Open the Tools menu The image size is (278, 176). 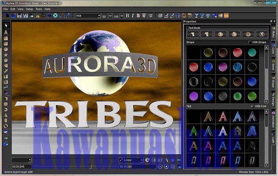38,9
